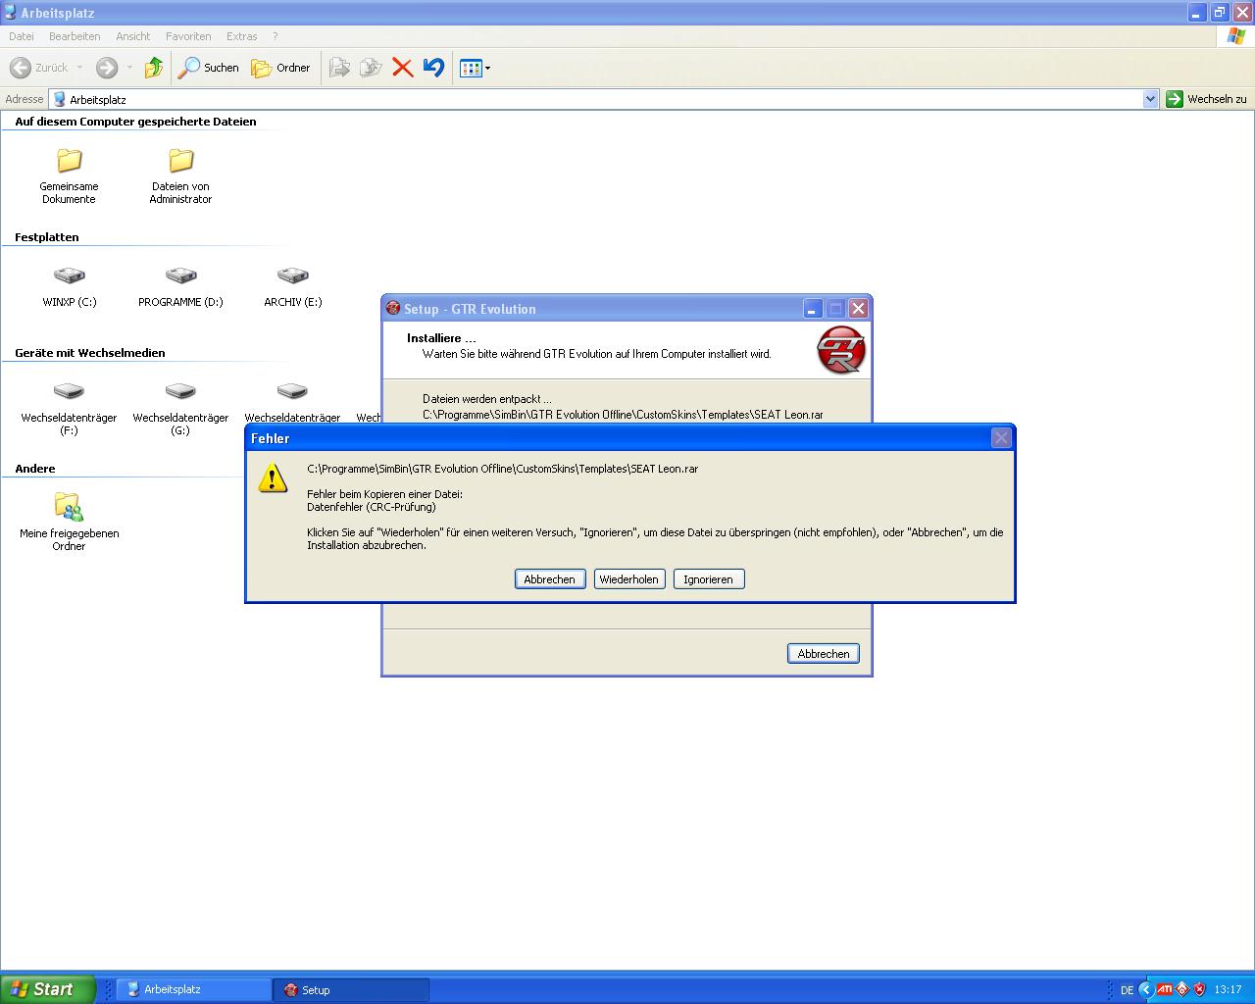Open the Suchen search tool

tap(208, 68)
